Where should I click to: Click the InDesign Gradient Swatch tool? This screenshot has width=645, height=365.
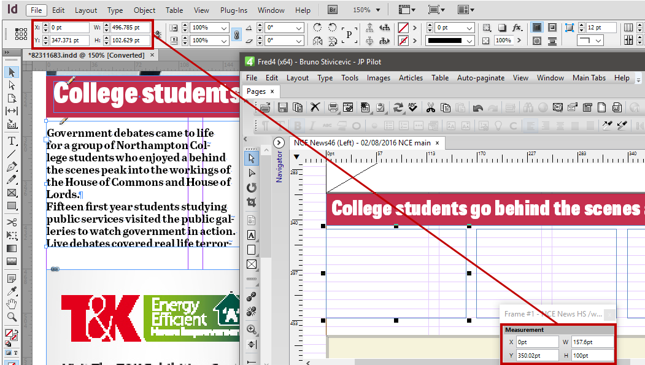12,248
